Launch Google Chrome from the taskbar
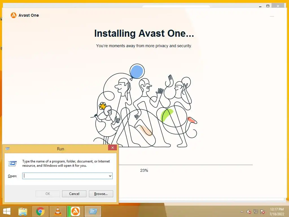Image resolution: width=289 pixels, height=217 pixels. tap(40, 211)
